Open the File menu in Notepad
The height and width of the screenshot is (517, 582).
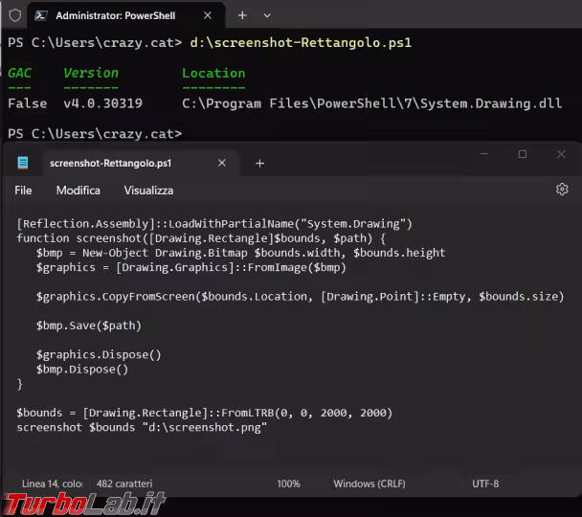tap(23, 191)
